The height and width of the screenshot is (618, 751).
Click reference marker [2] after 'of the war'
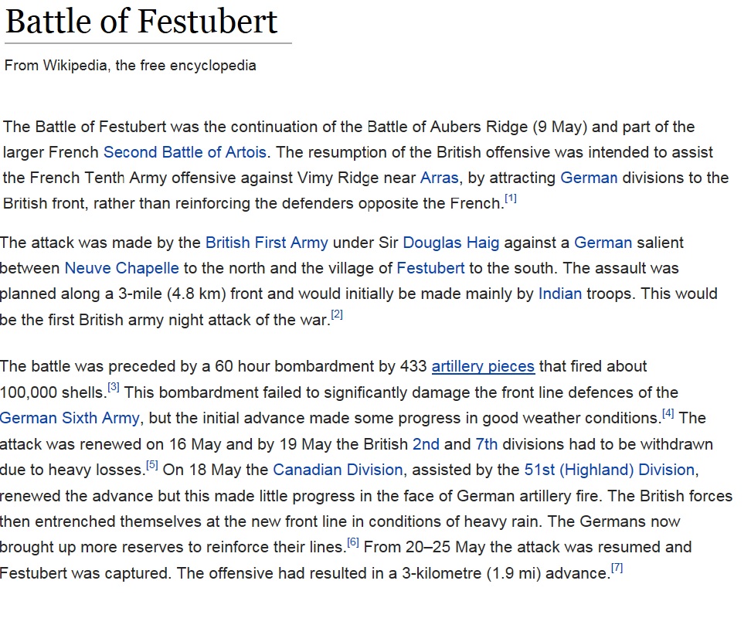click(x=336, y=315)
